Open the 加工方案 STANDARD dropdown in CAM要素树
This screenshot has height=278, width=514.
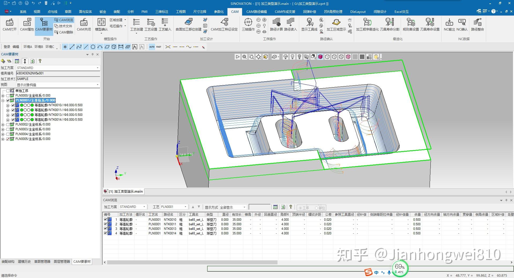[97, 68]
